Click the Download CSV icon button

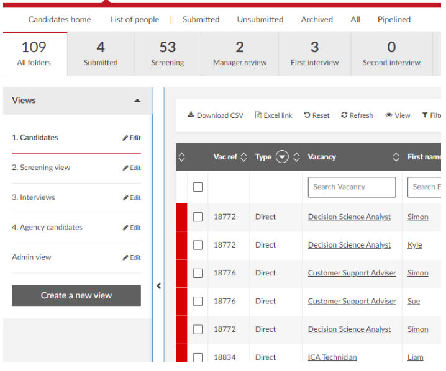pos(191,115)
